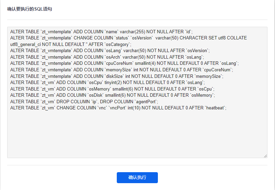Click the `osMemory` smallint(6) statement
The width and height of the screenshot is (275, 190).
(x=112, y=89)
